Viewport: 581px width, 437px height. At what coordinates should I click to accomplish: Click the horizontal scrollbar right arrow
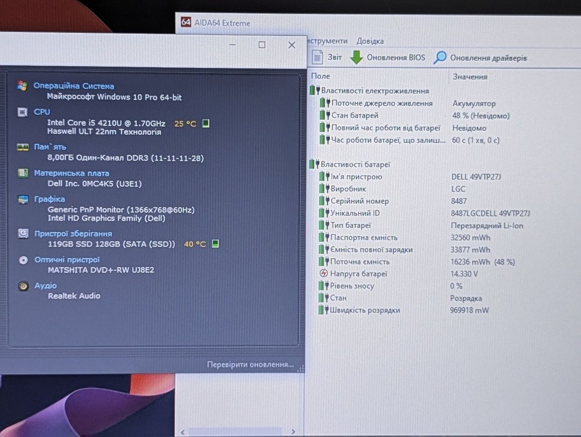[x=293, y=431]
